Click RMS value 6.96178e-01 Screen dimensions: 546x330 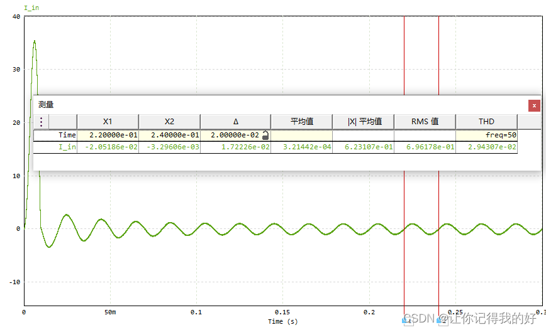425,147
